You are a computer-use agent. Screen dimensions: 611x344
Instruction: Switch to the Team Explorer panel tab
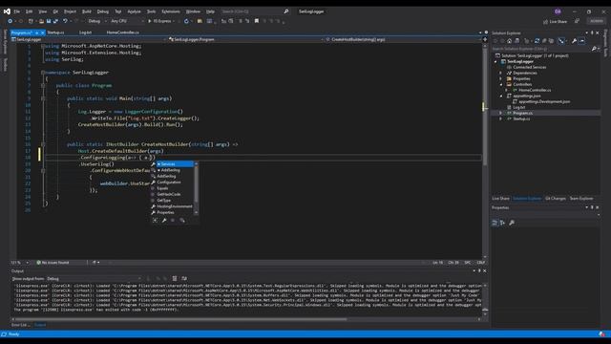click(581, 199)
